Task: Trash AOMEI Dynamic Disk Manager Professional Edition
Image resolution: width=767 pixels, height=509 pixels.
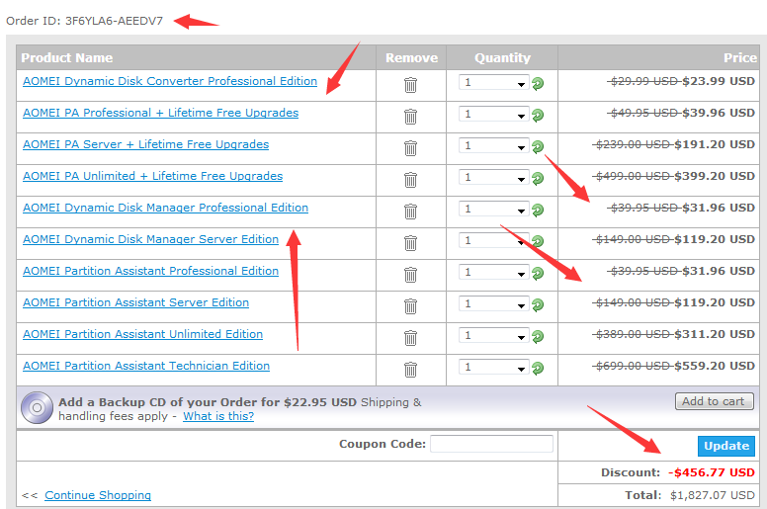Action: click(x=410, y=212)
